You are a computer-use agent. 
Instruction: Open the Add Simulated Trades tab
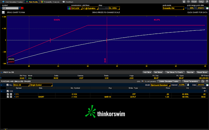12,2
